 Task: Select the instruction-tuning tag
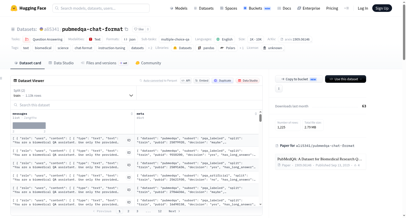point(112,48)
